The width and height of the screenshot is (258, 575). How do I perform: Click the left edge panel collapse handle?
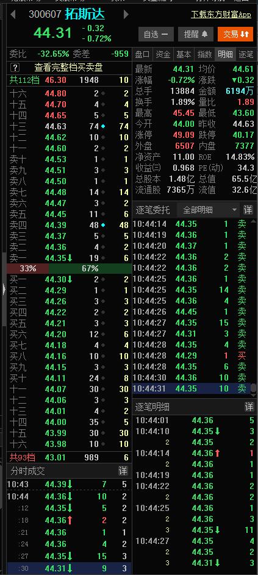[4, 290]
